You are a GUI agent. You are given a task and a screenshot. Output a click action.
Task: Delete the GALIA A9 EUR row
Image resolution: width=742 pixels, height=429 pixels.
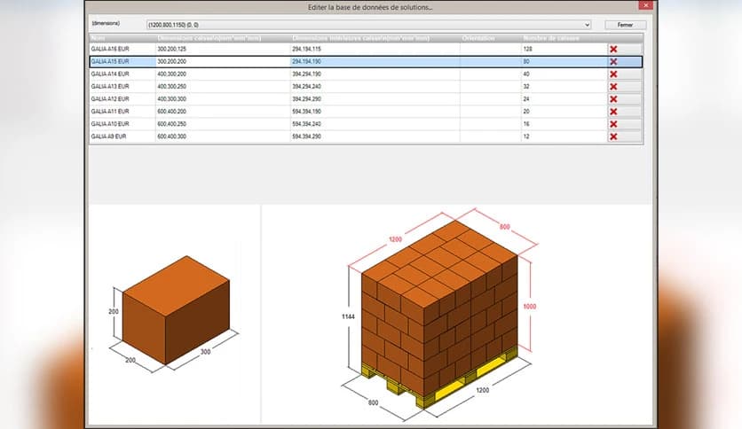(x=625, y=136)
